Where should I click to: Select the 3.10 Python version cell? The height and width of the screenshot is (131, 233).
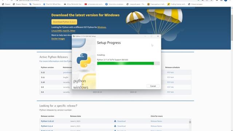pyautogui.click(x=43, y=82)
